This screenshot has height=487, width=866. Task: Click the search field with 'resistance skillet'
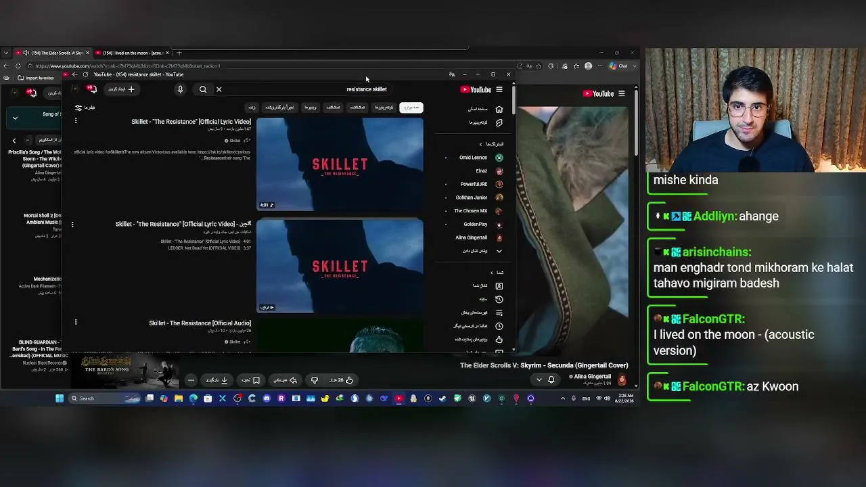(x=304, y=89)
